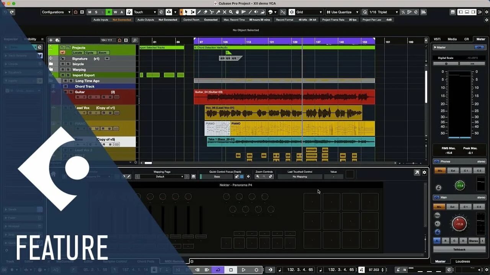Click the Play transport button

click(x=243, y=270)
